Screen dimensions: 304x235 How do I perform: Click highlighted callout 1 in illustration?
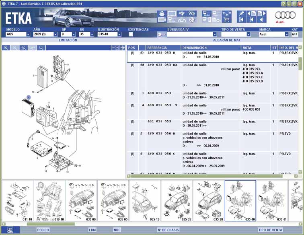(29, 97)
